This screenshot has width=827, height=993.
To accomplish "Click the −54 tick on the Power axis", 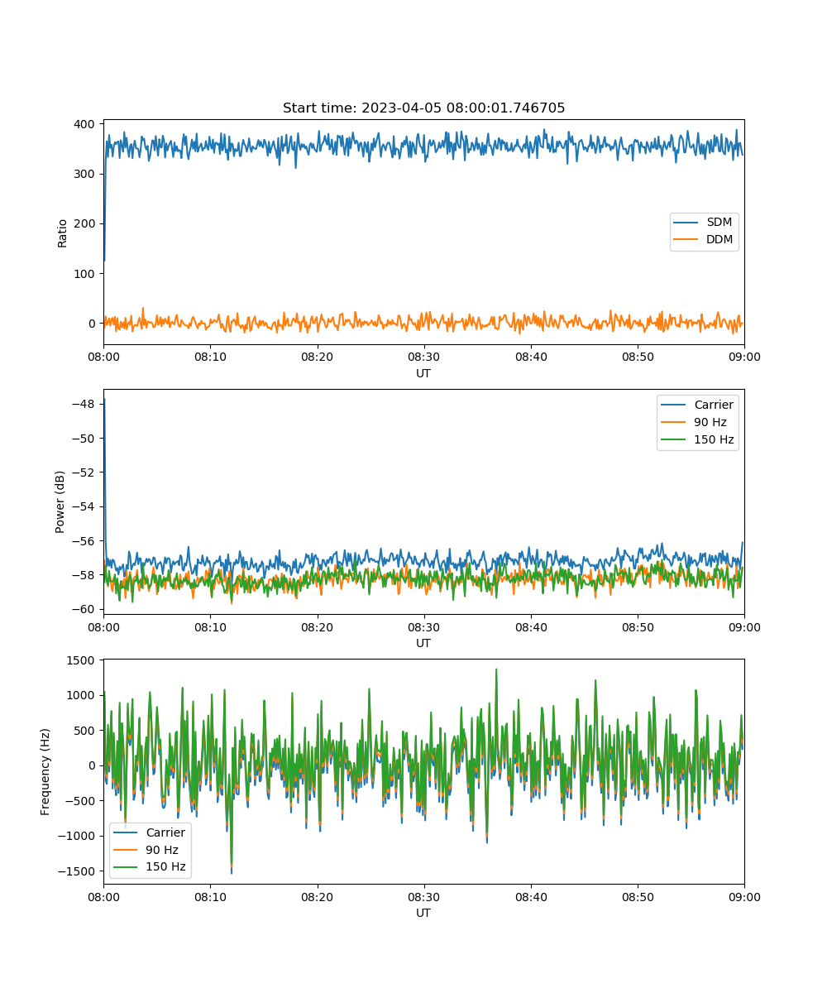I will (x=84, y=506).
